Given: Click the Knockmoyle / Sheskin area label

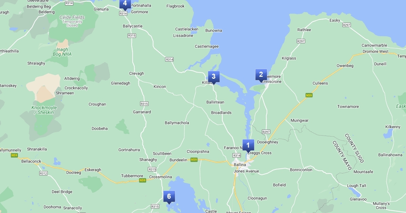Looking at the screenshot, I should pyautogui.click(x=44, y=110).
